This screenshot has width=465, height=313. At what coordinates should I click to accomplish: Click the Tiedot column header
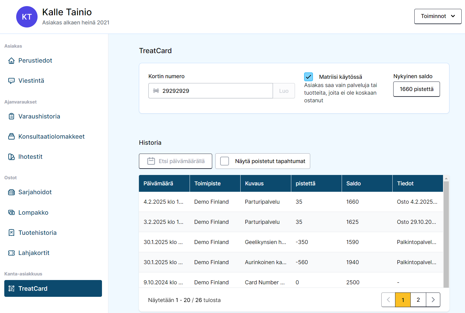click(x=418, y=184)
